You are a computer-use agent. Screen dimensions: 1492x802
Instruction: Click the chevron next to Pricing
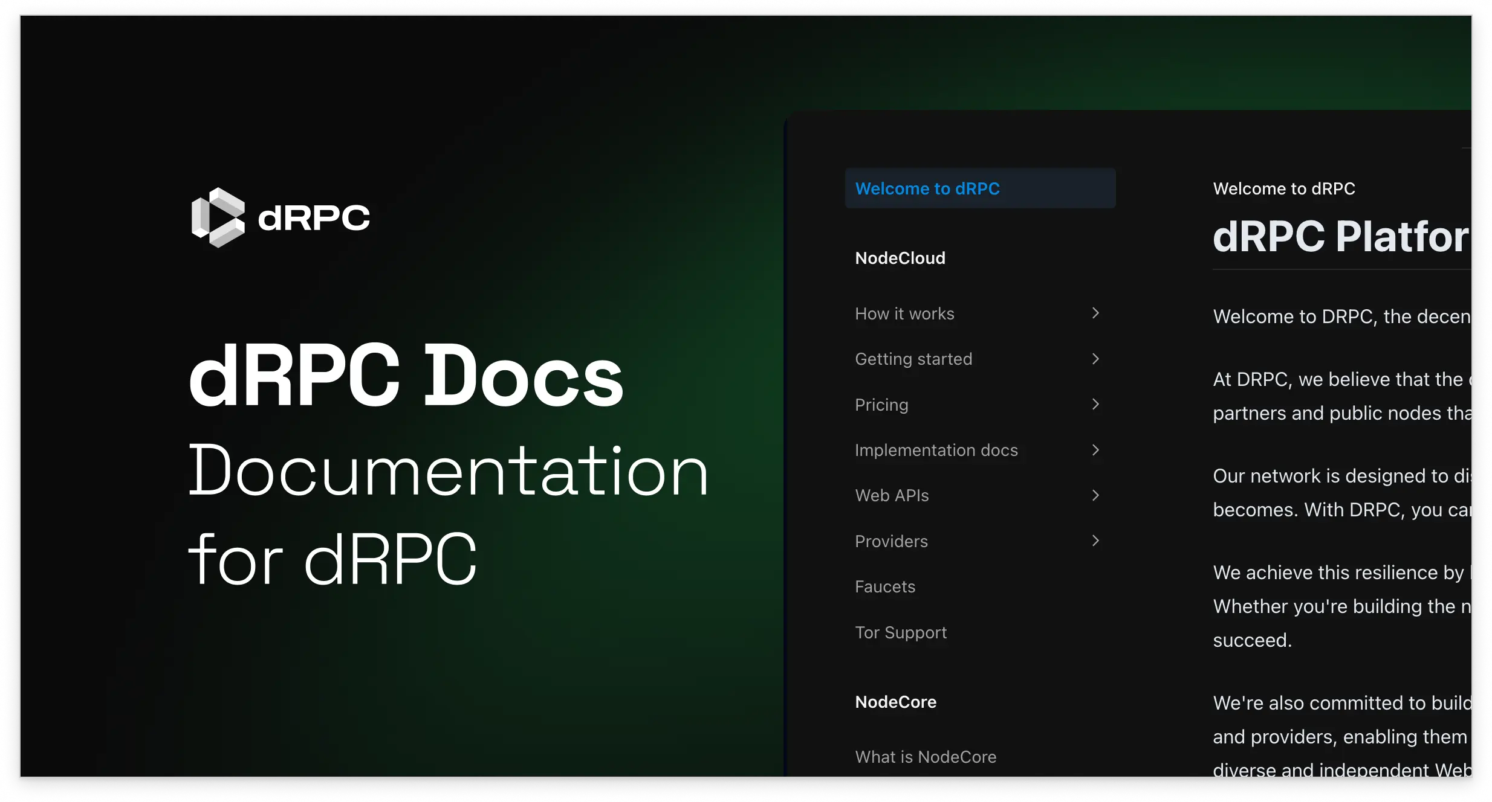tap(1095, 405)
